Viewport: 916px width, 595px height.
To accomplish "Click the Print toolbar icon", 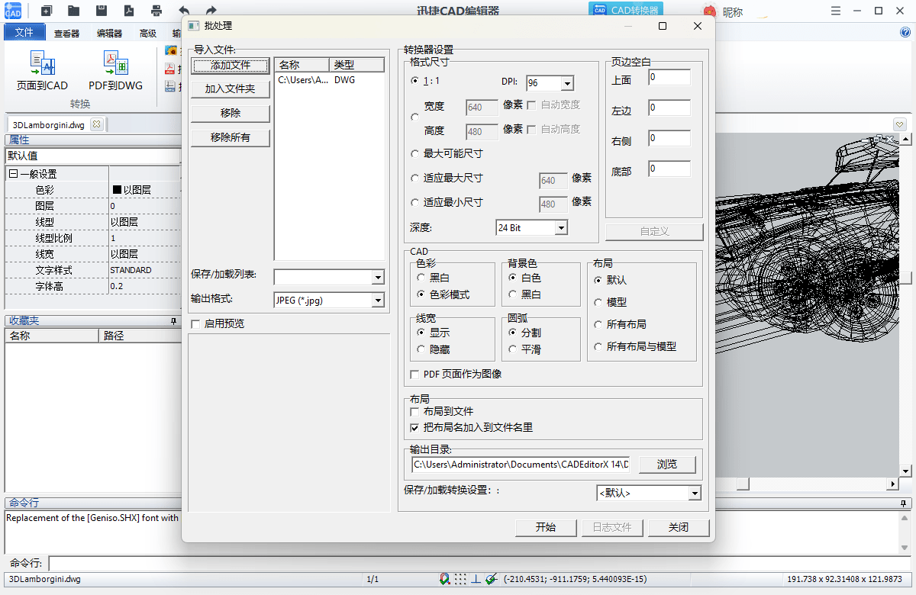I will tap(156, 11).
